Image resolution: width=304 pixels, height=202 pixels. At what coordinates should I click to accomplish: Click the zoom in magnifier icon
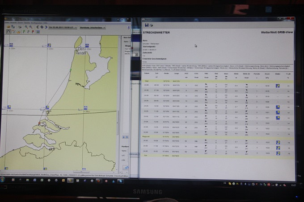click(x=26, y=27)
